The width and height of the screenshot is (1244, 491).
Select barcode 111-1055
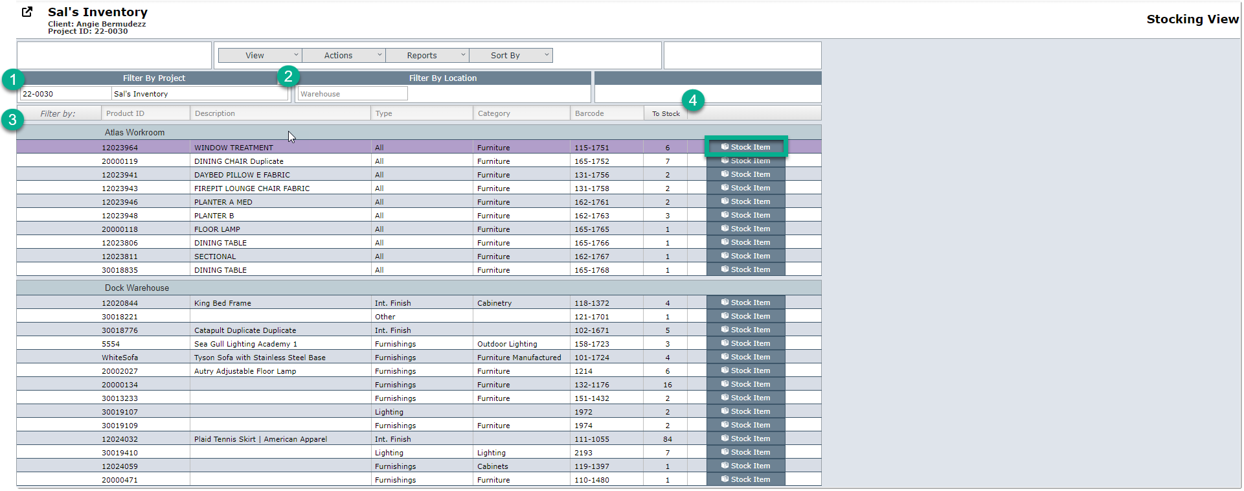(592, 439)
